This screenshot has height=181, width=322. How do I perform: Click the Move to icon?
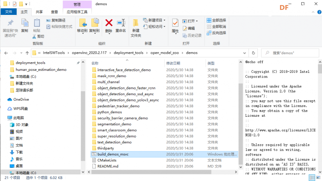click(83, 23)
